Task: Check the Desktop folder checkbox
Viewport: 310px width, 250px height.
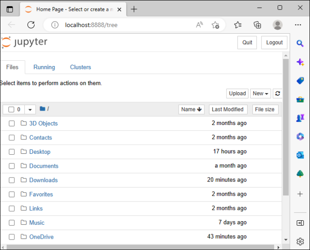Action: coord(12,152)
